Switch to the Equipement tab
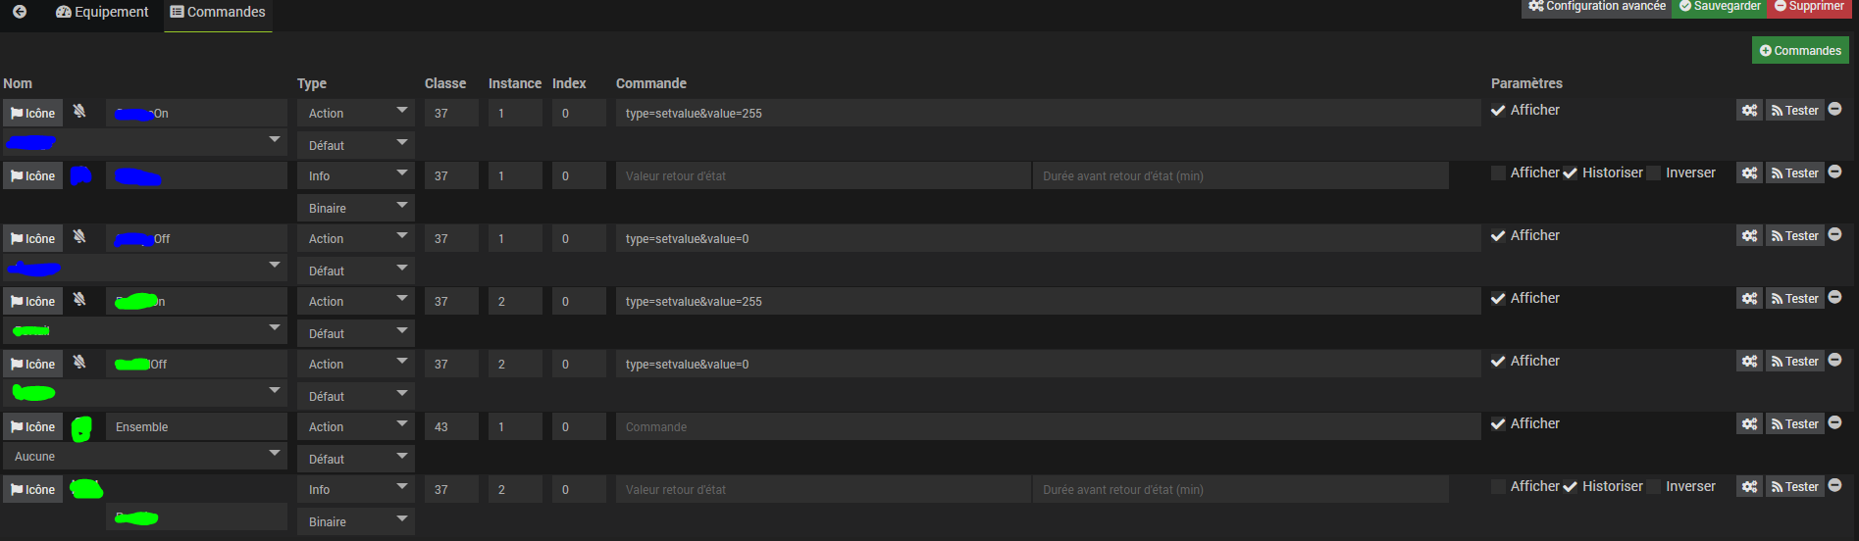 [x=103, y=12]
